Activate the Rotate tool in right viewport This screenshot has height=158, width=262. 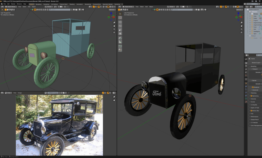click(120, 26)
